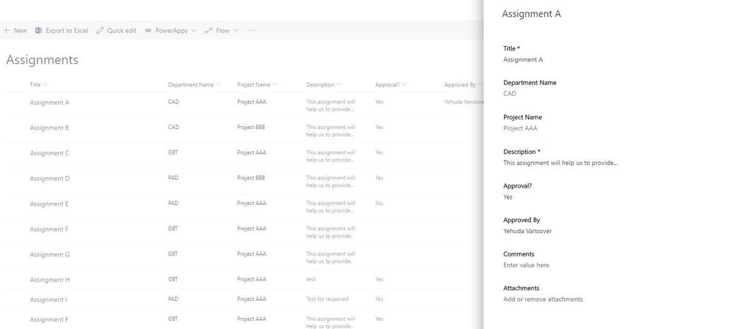Open the Department Name column dropdown
The height and width of the screenshot is (329, 731).
pos(218,85)
